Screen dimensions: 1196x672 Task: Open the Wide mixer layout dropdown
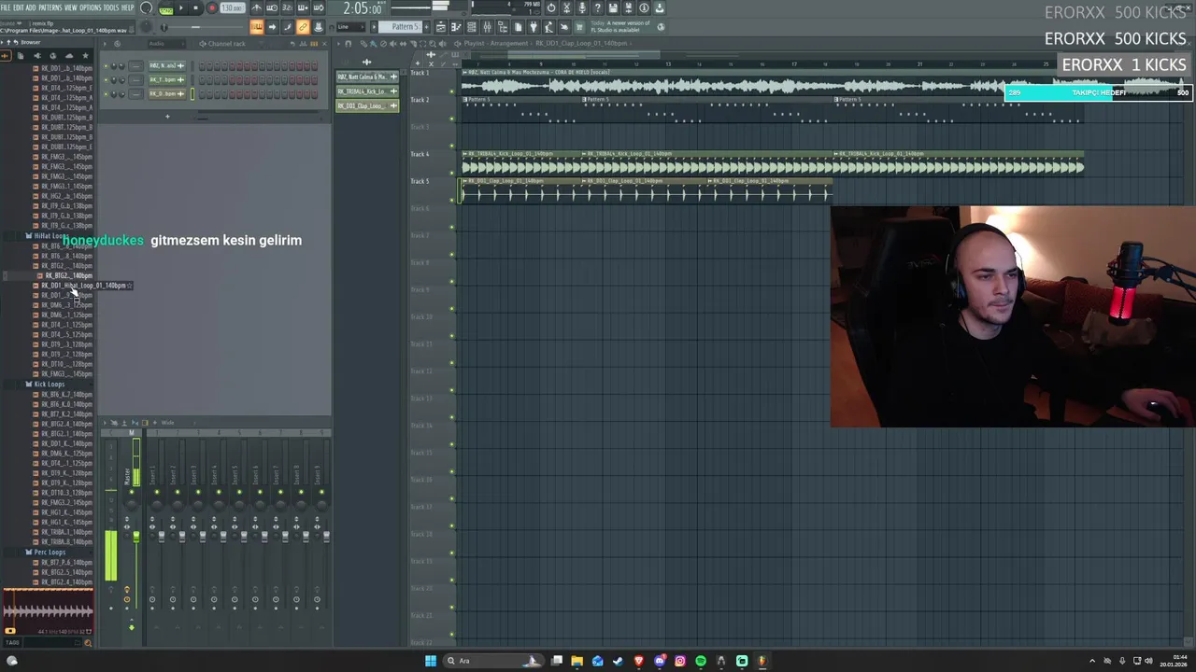click(178, 423)
